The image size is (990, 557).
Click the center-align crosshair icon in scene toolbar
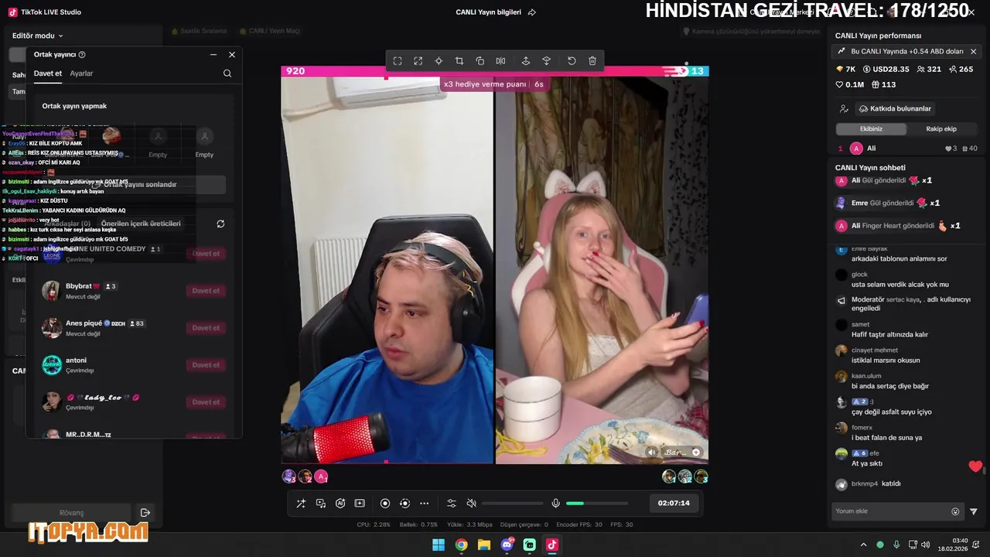pyautogui.click(x=439, y=61)
